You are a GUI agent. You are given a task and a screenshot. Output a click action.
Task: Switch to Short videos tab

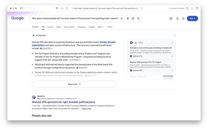tap(69, 27)
